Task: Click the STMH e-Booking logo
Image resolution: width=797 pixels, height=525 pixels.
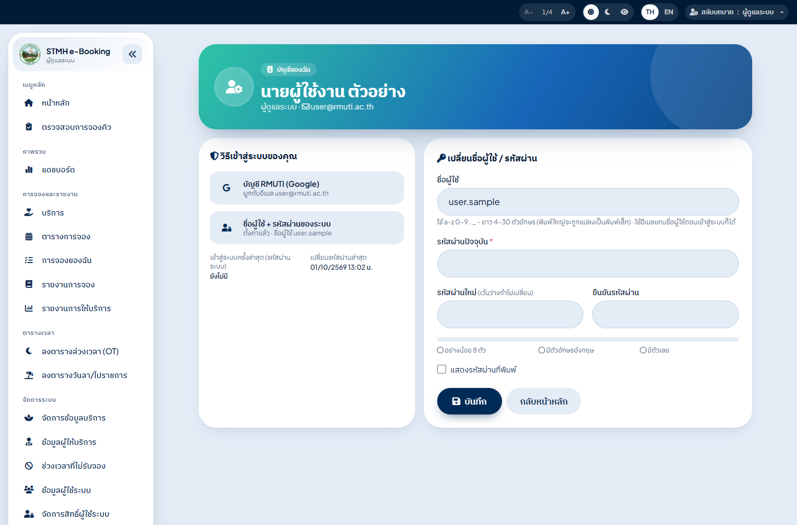Action: point(30,54)
